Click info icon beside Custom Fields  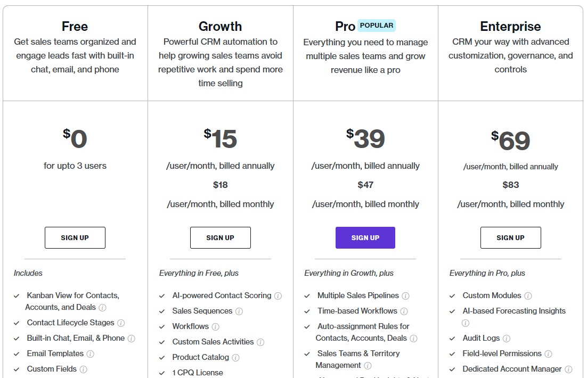(84, 369)
